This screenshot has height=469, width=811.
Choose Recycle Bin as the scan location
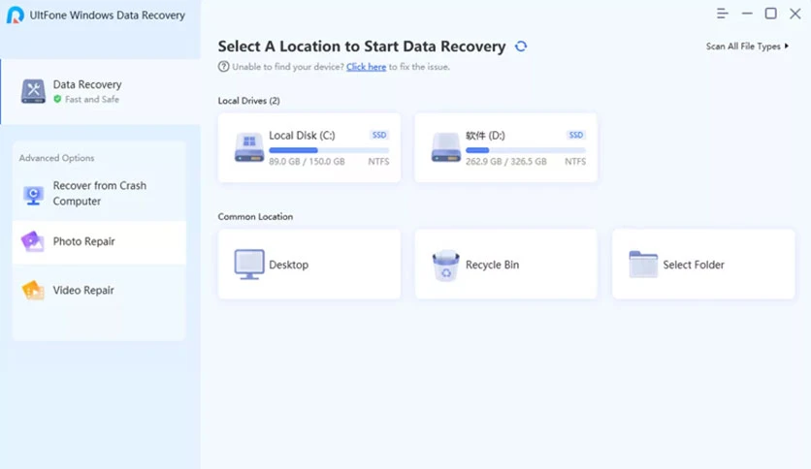505,264
